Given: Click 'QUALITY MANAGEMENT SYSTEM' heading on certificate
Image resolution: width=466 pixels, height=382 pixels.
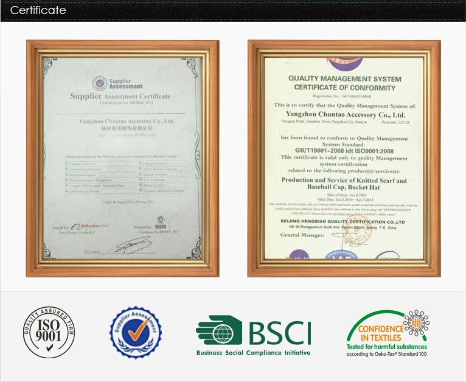Looking at the screenshot, I should tap(345, 79).
